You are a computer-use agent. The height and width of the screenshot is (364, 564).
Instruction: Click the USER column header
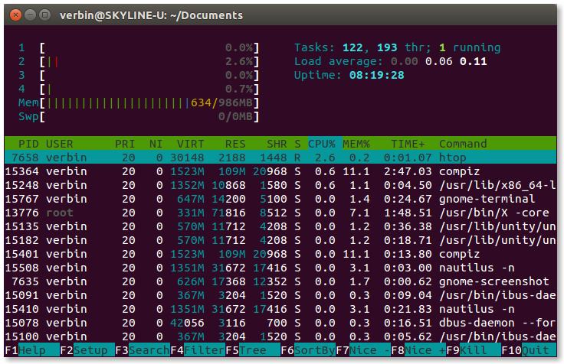tap(59, 144)
